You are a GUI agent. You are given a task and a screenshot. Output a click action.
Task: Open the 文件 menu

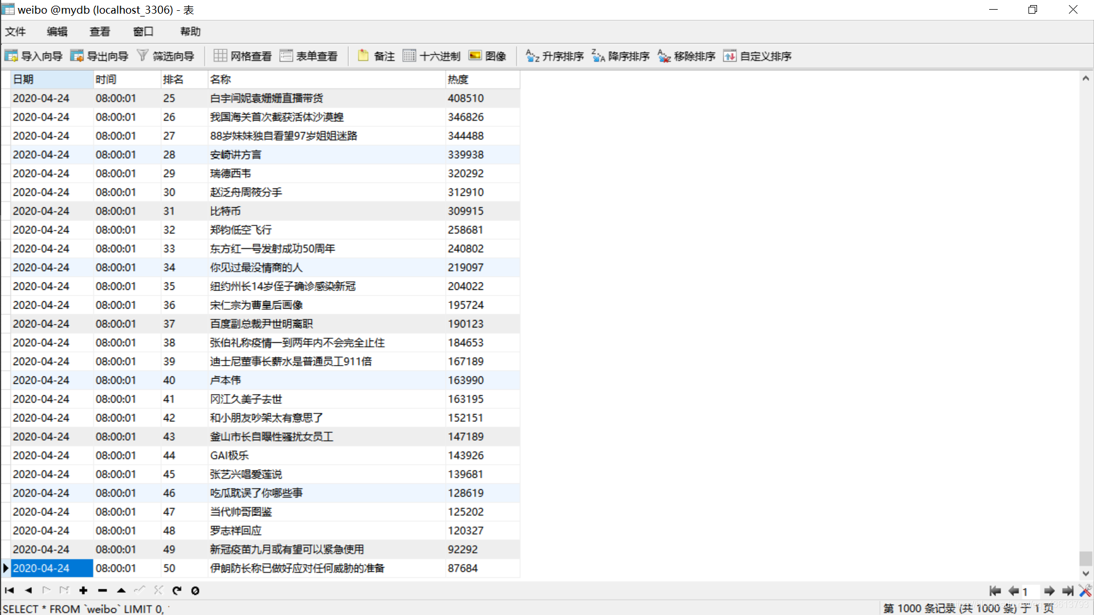15,32
